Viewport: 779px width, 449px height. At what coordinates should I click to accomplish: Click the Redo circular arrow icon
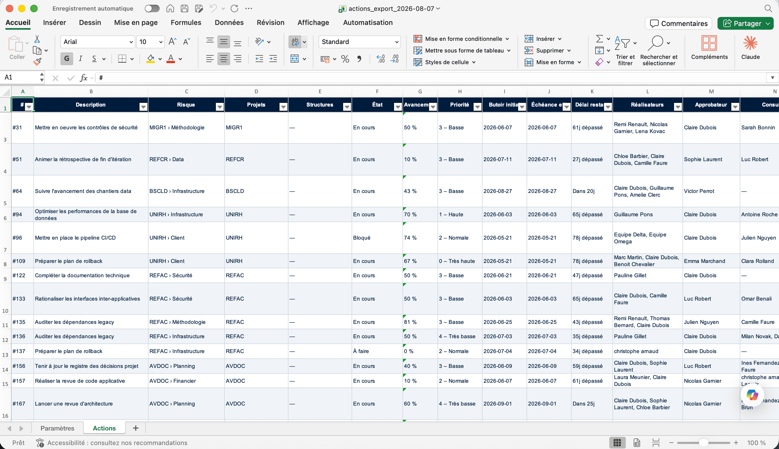tap(234, 8)
